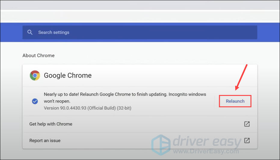
Task: Click external link icon beside Get help
Action: click(247, 124)
